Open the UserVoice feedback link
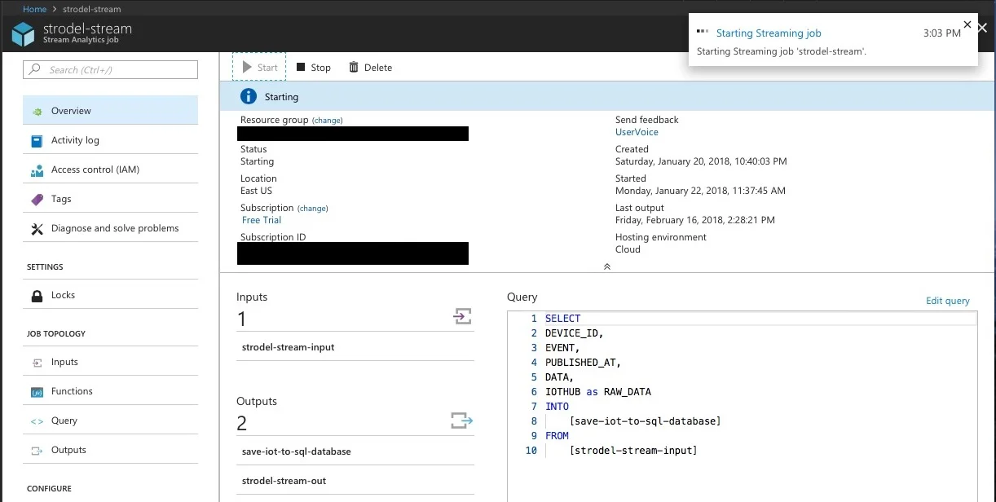This screenshot has height=502, width=996. (x=637, y=132)
